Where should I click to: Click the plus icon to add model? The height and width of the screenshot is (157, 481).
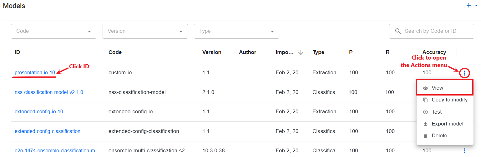point(469,5)
